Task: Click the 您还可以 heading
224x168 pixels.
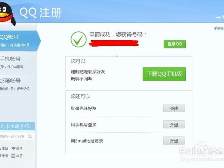Action: (80, 96)
